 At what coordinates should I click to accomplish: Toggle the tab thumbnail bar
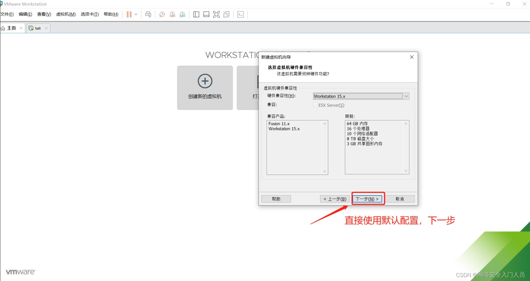click(x=206, y=14)
